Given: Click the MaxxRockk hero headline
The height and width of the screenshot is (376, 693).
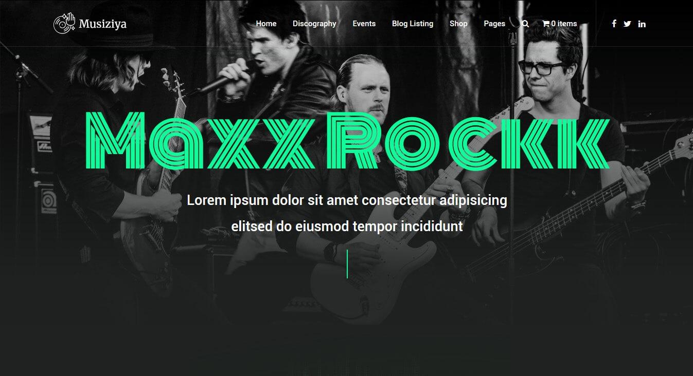Looking at the screenshot, I should pos(347,141).
